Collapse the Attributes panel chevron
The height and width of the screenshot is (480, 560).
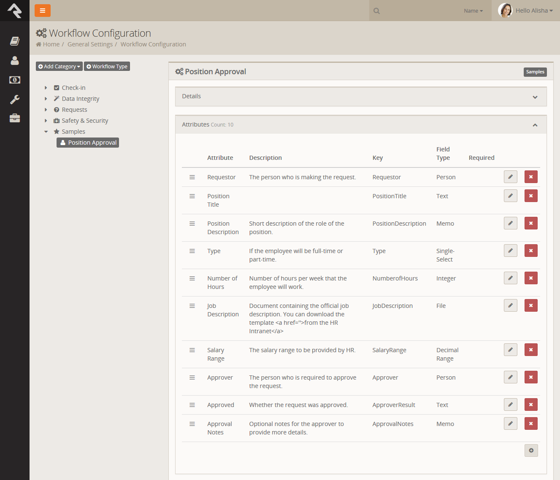tap(535, 125)
